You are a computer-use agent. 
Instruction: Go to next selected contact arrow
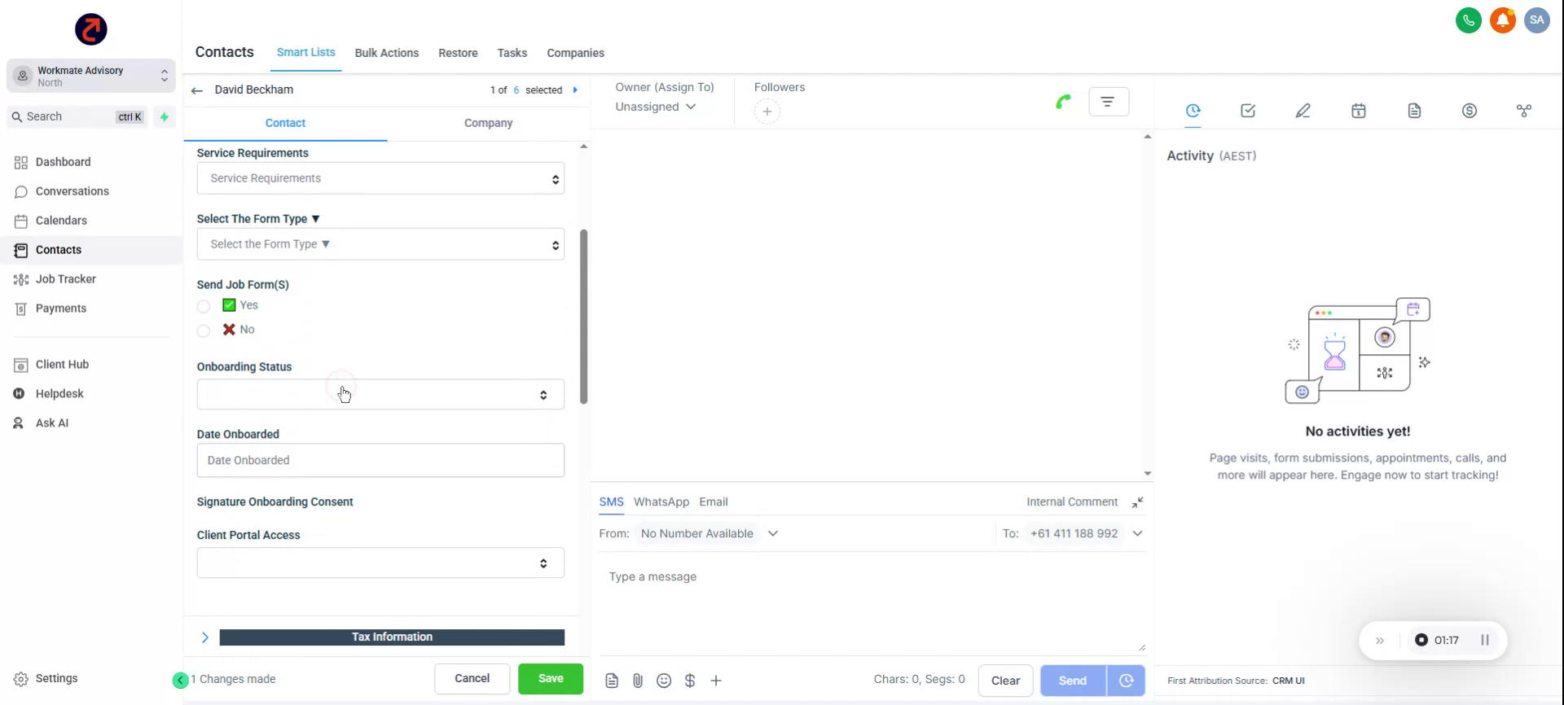coord(575,90)
